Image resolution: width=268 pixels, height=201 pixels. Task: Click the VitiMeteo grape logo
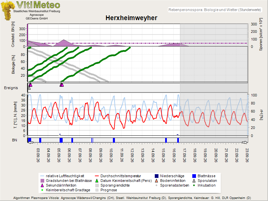(7, 10)
